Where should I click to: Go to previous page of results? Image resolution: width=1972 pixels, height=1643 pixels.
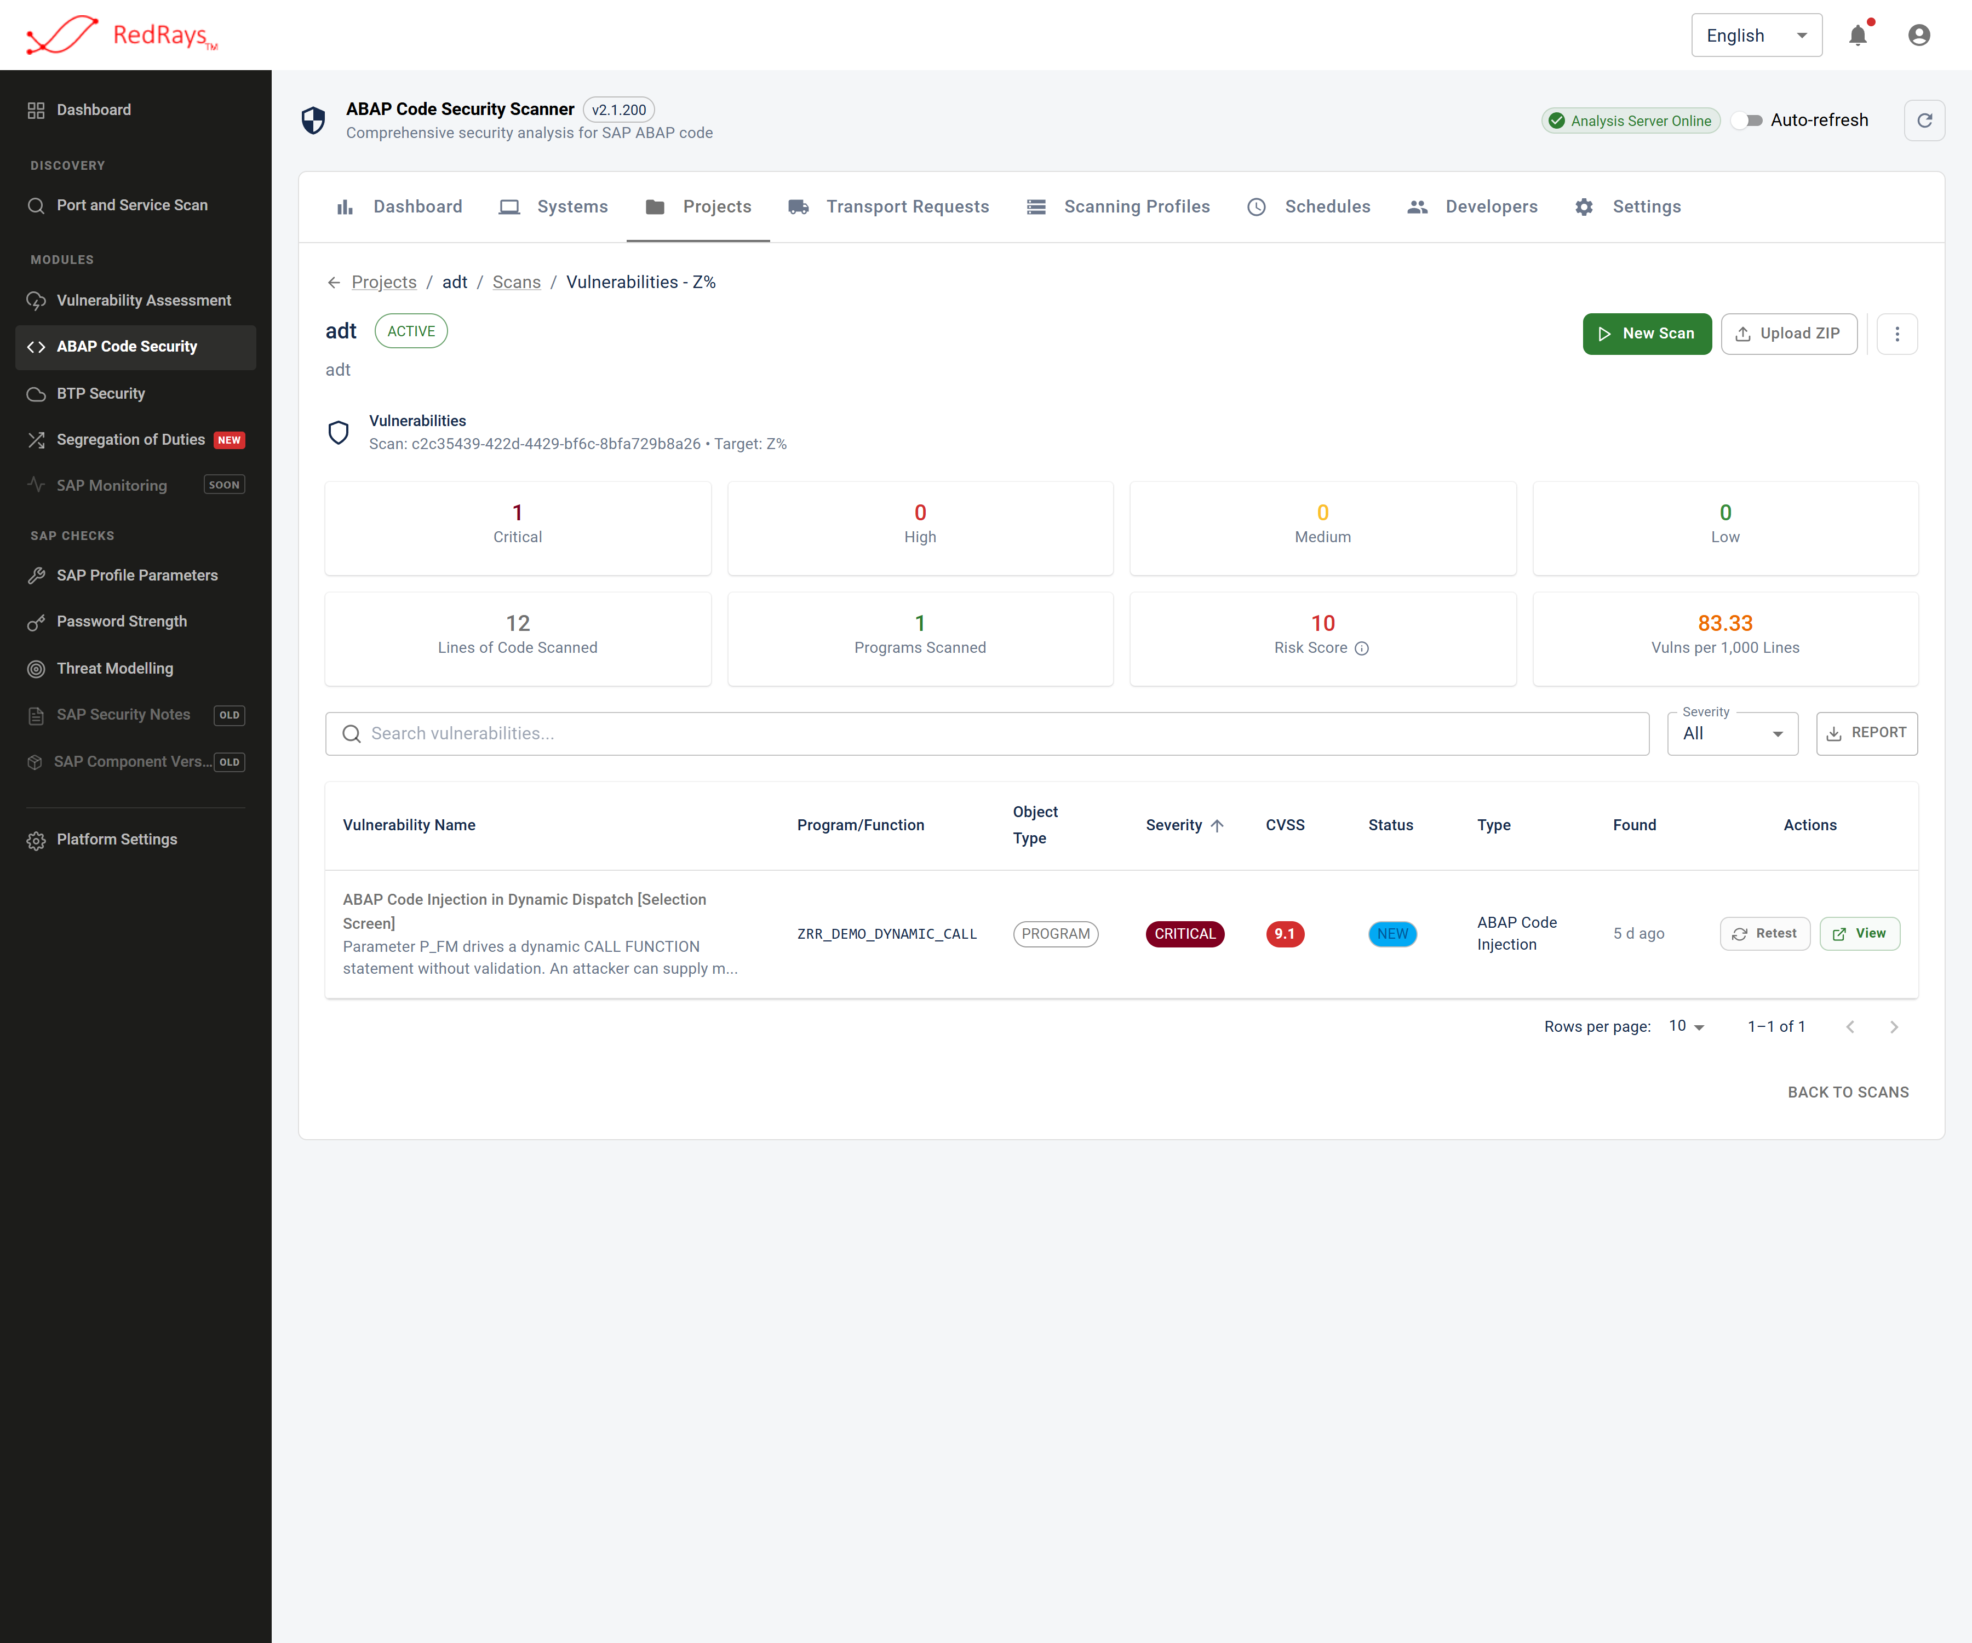pos(1850,1026)
